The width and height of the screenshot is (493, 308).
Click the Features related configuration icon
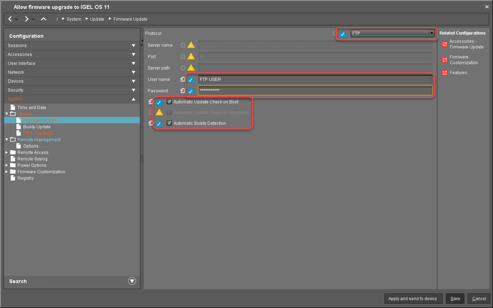click(x=445, y=73)
